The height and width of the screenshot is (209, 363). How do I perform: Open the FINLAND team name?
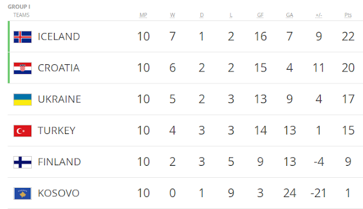coord(59,162)
